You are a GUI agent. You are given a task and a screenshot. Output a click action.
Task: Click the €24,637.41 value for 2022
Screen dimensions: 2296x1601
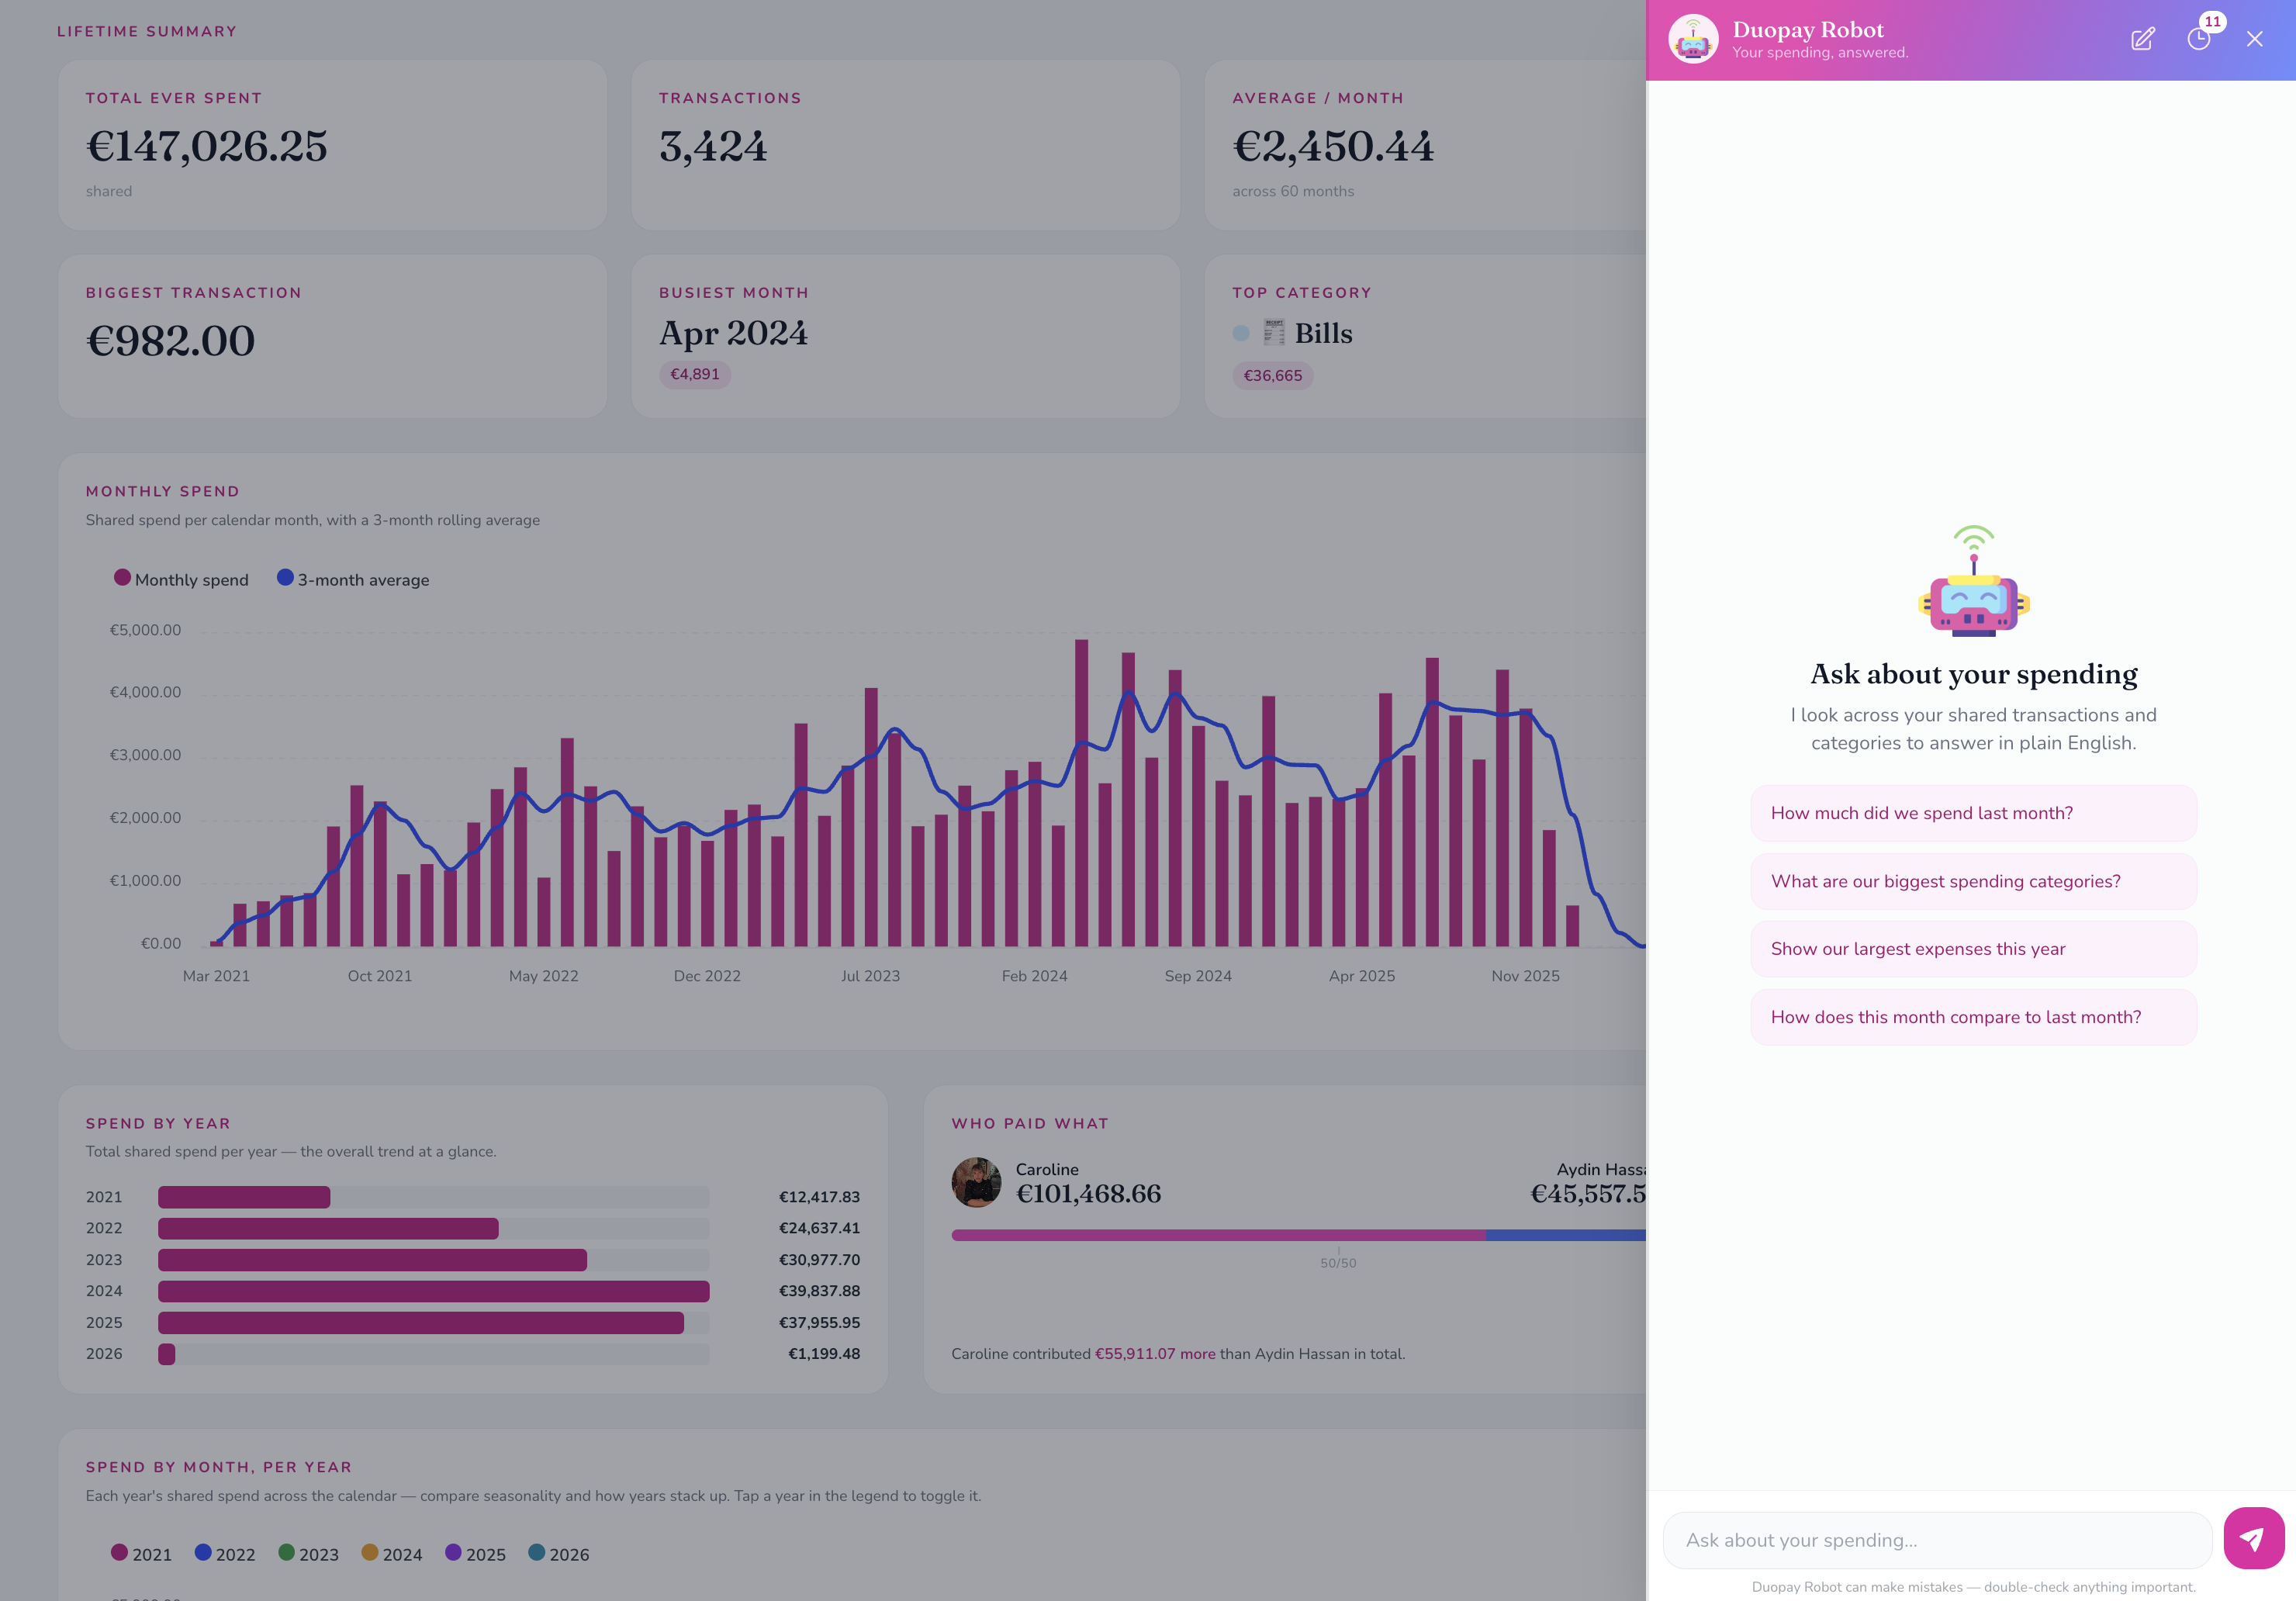pos(819,1228)
